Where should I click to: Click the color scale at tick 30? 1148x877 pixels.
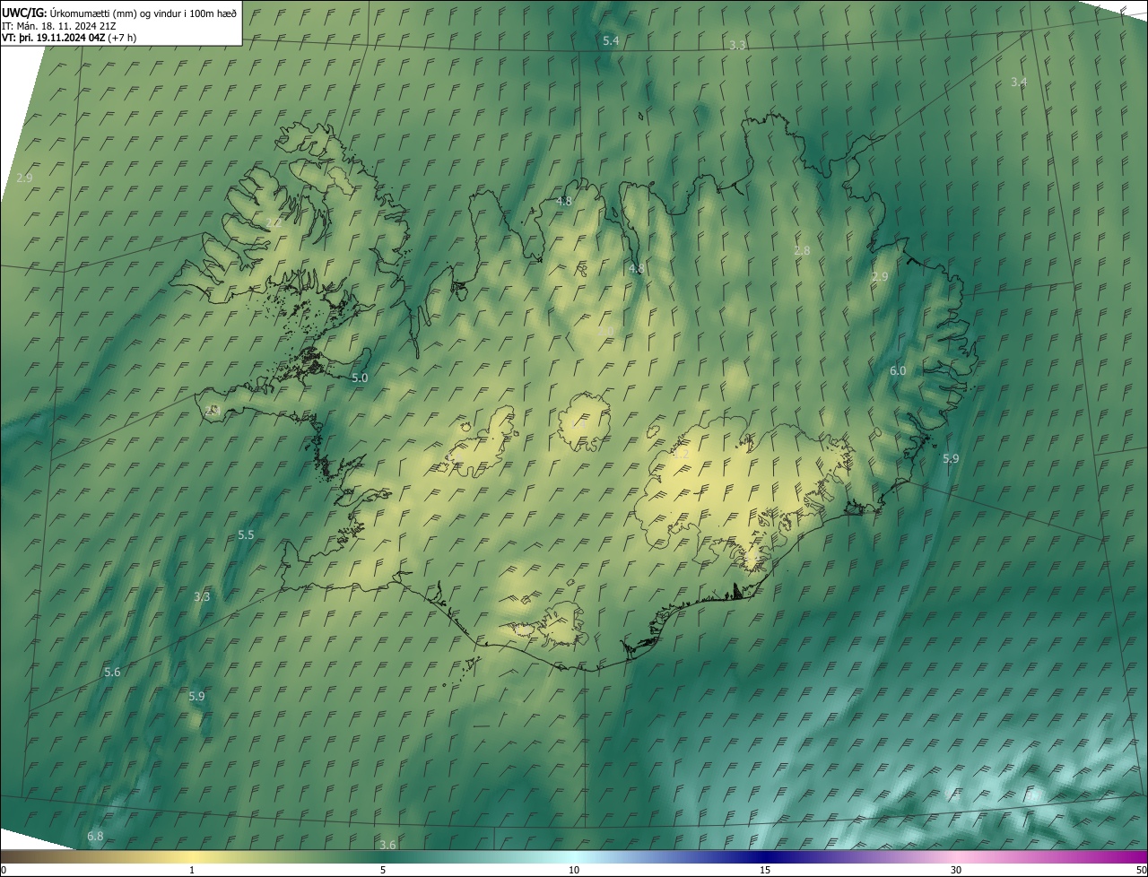956,870
